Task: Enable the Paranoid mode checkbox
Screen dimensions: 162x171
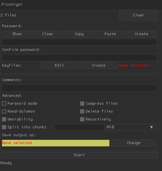Action: pyautogui.click(x=4, y=103)
